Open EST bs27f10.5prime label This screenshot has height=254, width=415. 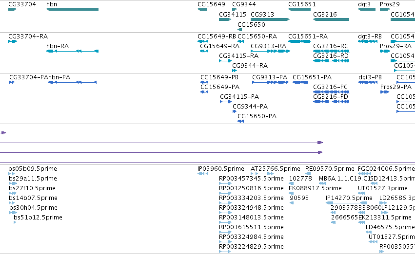click(x=32, y=188)
